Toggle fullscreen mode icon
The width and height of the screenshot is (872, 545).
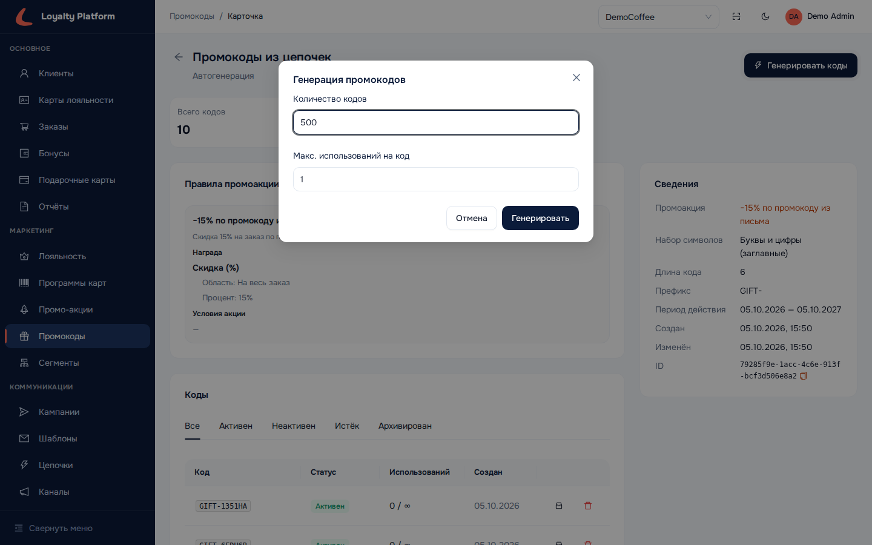pos(736,16)
